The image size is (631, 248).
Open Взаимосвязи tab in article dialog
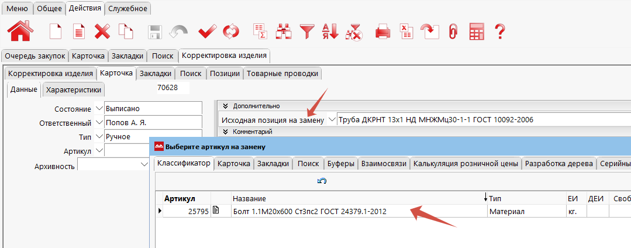pyautogui.click(x=384, y=164)
